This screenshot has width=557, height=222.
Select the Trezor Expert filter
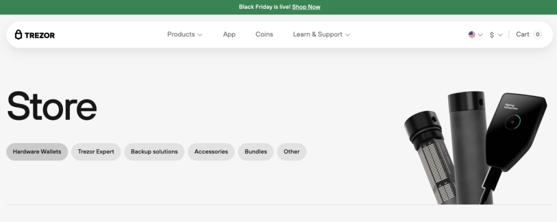(x=96, y=152)
